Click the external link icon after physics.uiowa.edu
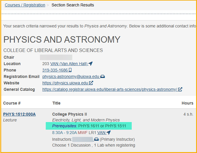 [91, 83]
